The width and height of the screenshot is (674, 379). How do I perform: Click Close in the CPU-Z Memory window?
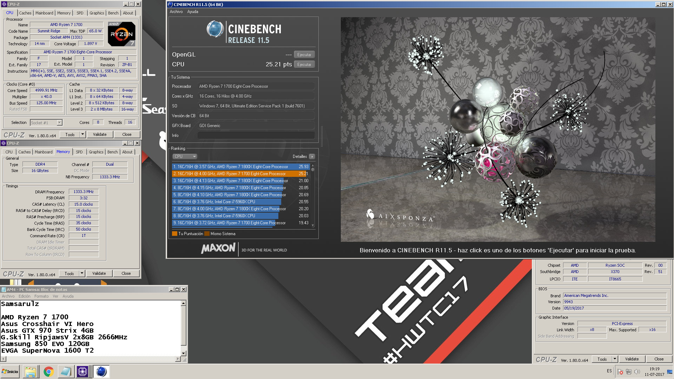click(126, 273)
